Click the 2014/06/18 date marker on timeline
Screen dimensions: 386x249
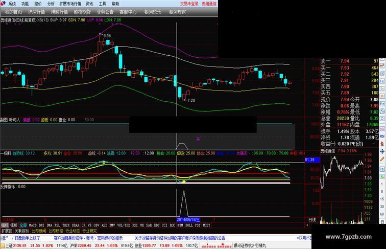[188, 219]
